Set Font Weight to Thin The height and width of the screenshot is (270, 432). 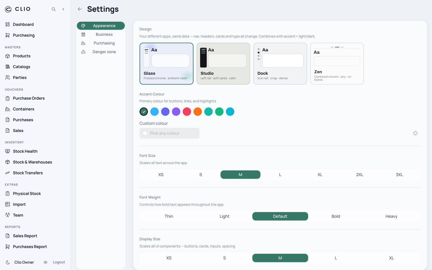(169, 216)
